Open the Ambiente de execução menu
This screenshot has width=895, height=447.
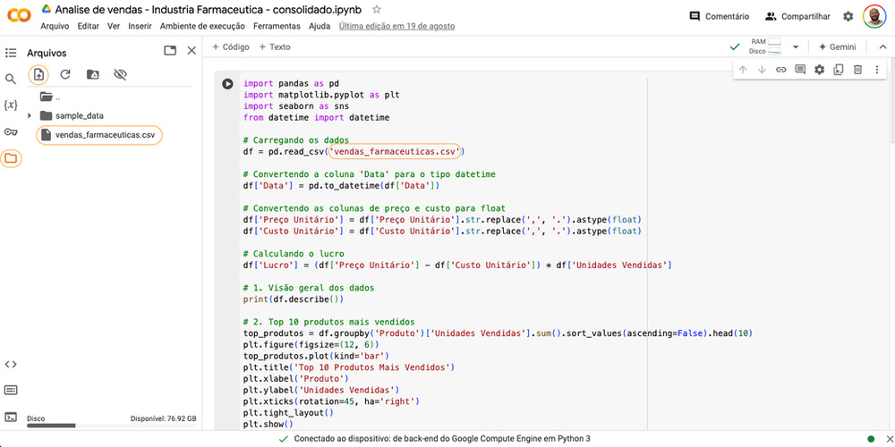202,26
